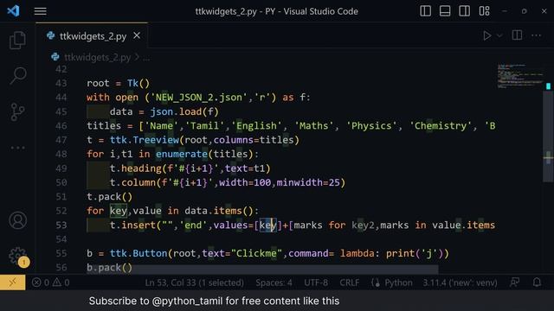
Task: Expand the run options dropdown arrow
Action: (499, 35)
